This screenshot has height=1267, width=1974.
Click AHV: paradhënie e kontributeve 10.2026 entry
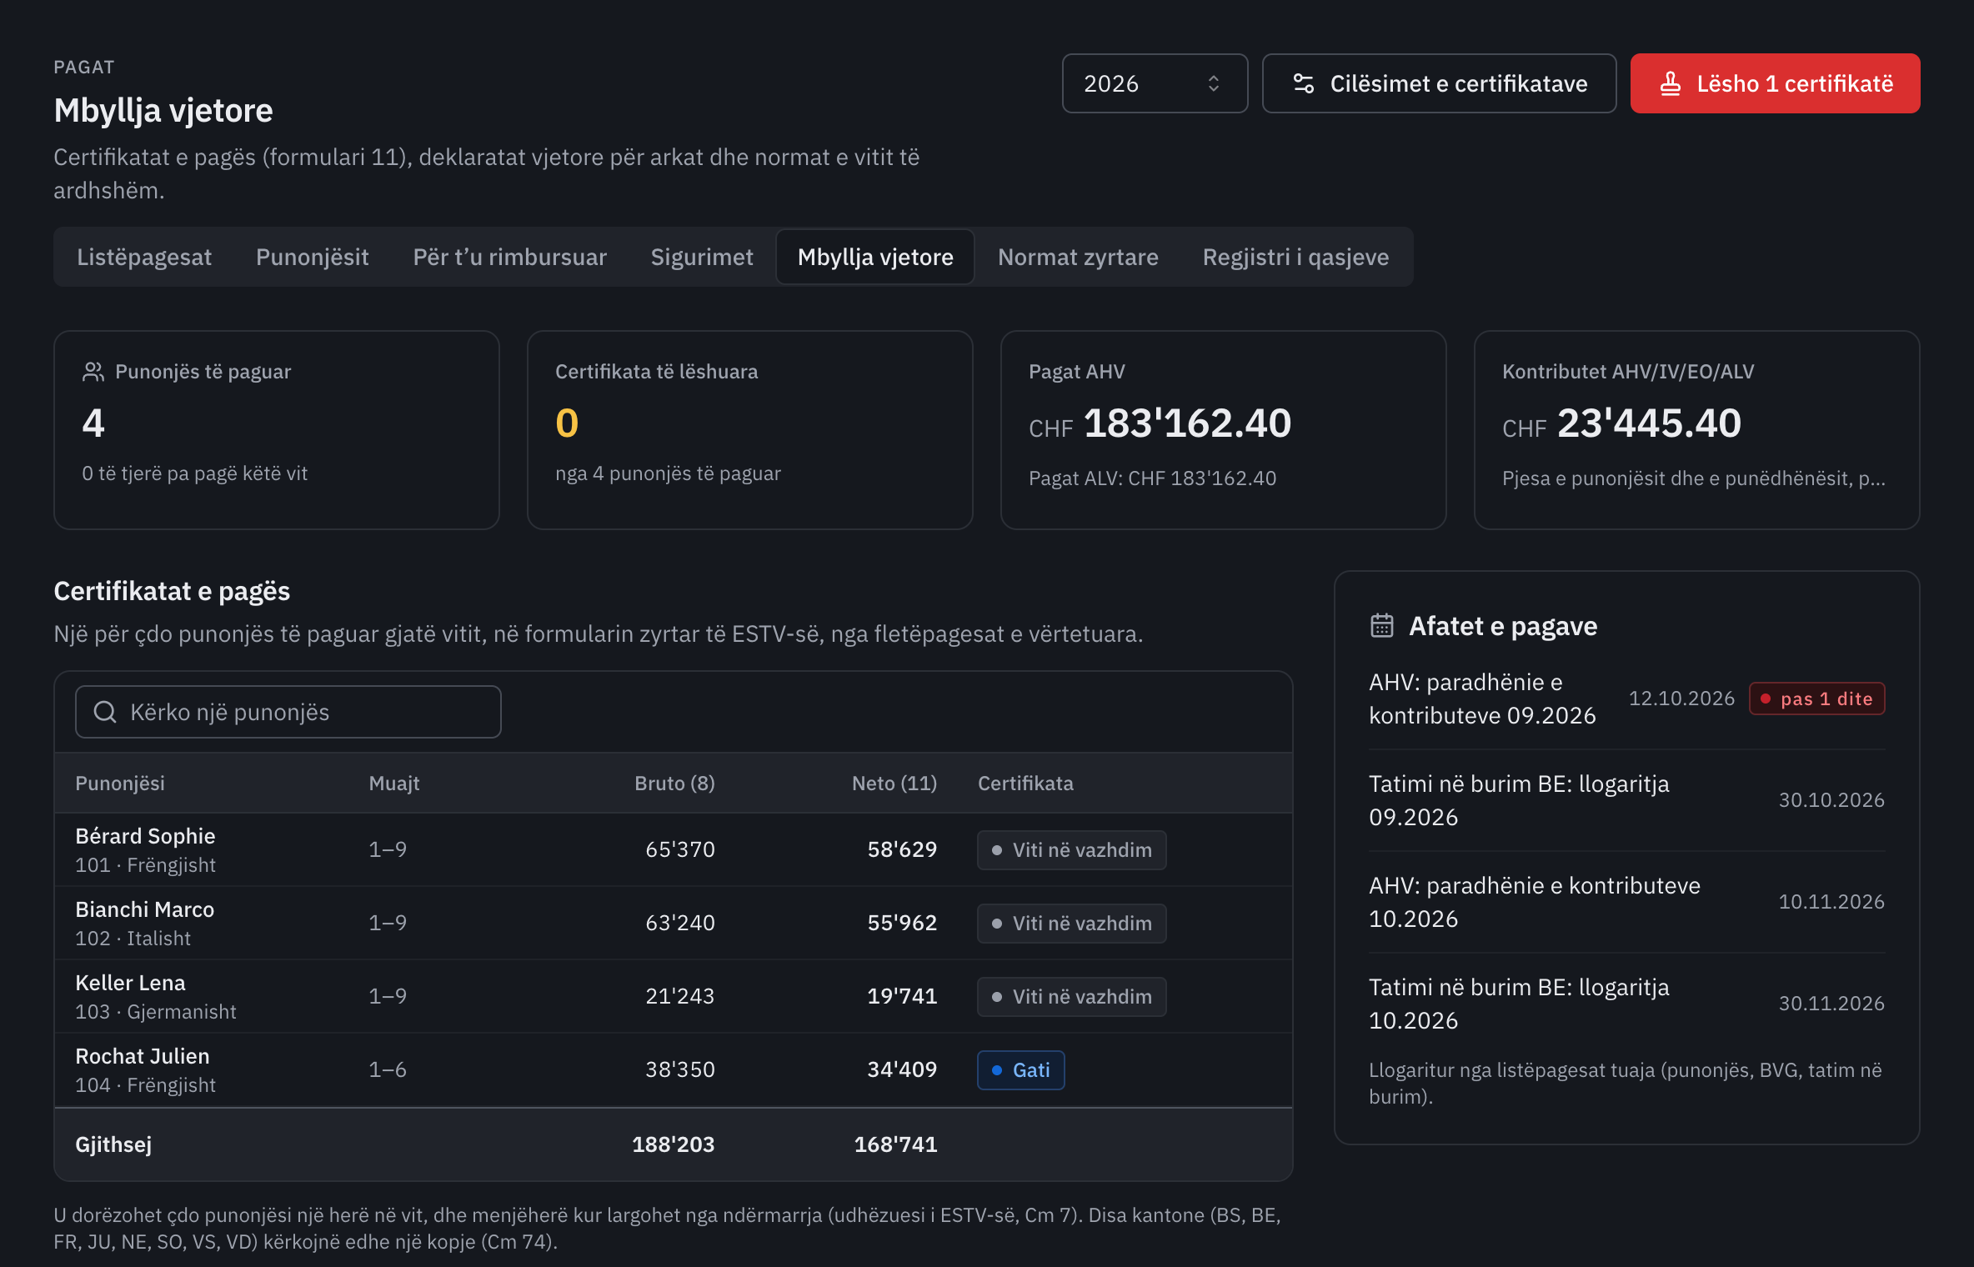[1535, 902]
